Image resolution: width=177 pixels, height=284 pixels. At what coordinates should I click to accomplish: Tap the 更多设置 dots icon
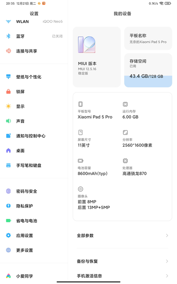pos(8,250)
